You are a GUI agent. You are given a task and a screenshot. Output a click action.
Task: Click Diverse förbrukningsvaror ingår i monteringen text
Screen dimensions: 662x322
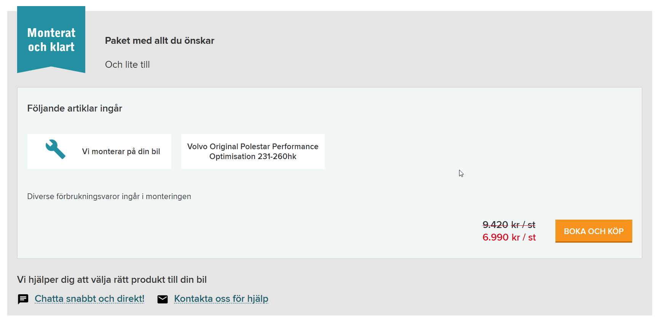coord(109,196)
